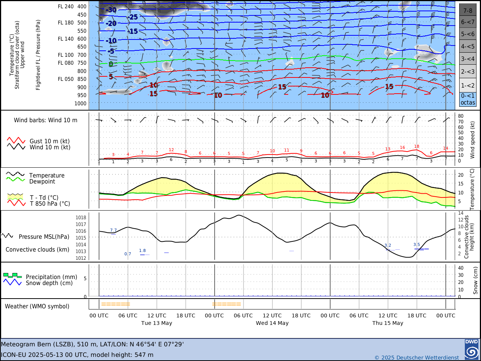Click the Meteogram Bern (LSZB) title text
Screen dimensions: 481x361
coord(38,344)
